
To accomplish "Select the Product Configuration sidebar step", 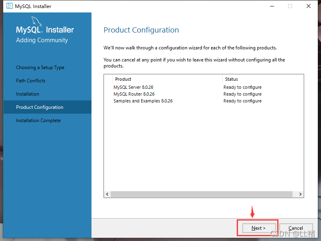I will (47, 107).
